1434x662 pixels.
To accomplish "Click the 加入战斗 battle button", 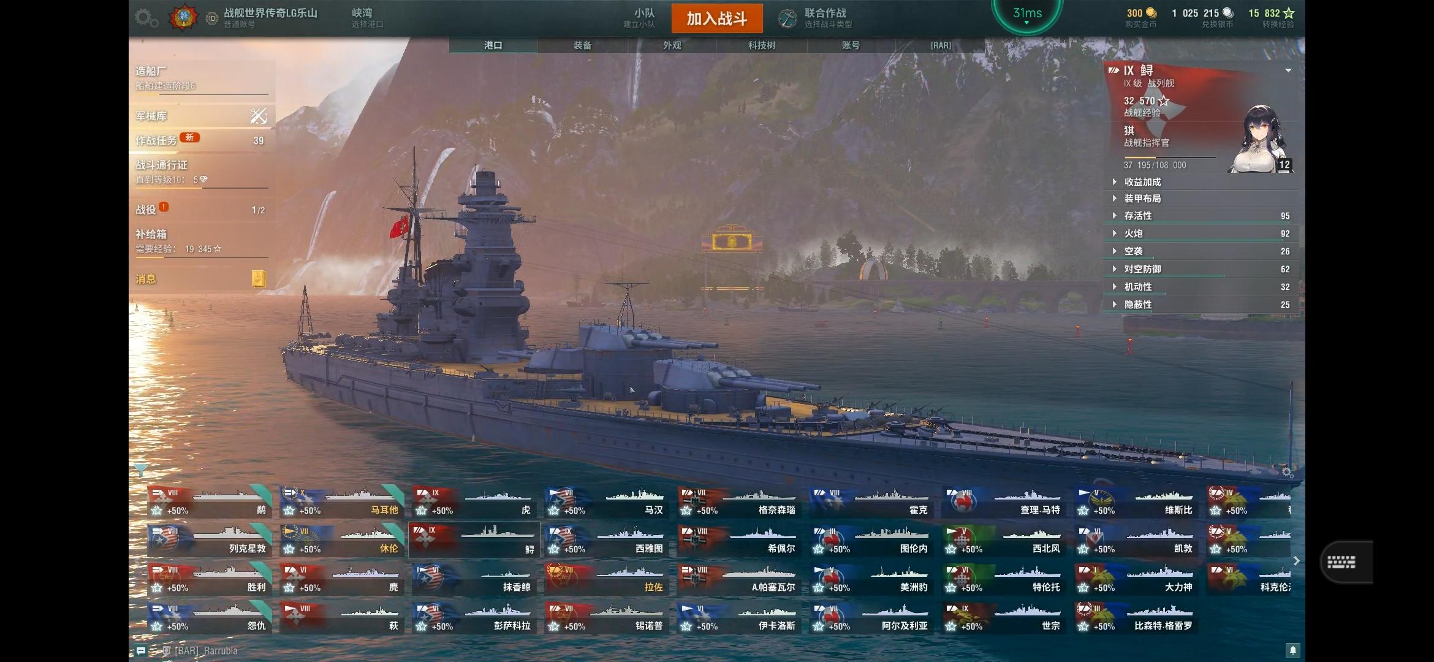I will [x=717, y=18].
